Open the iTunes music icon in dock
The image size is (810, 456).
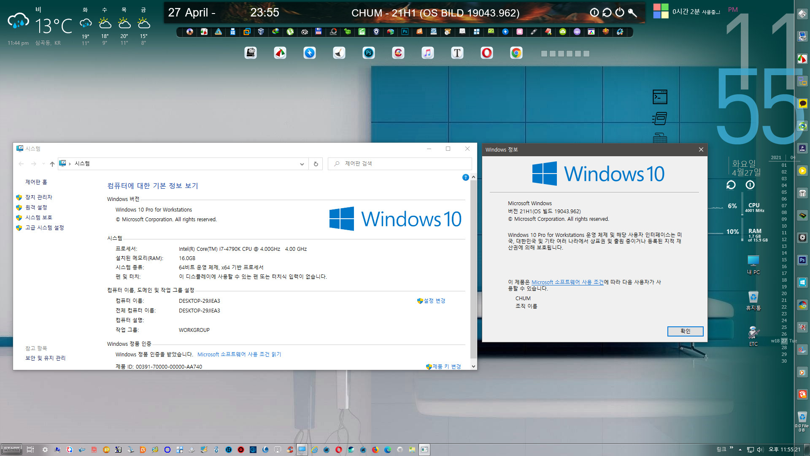coord(428,53)
